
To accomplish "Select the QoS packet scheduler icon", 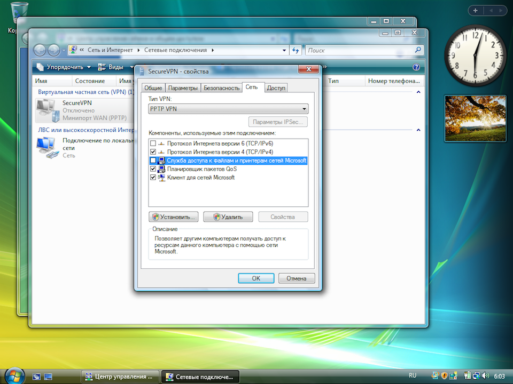I will pyautogui.click(x=161, y=169).
